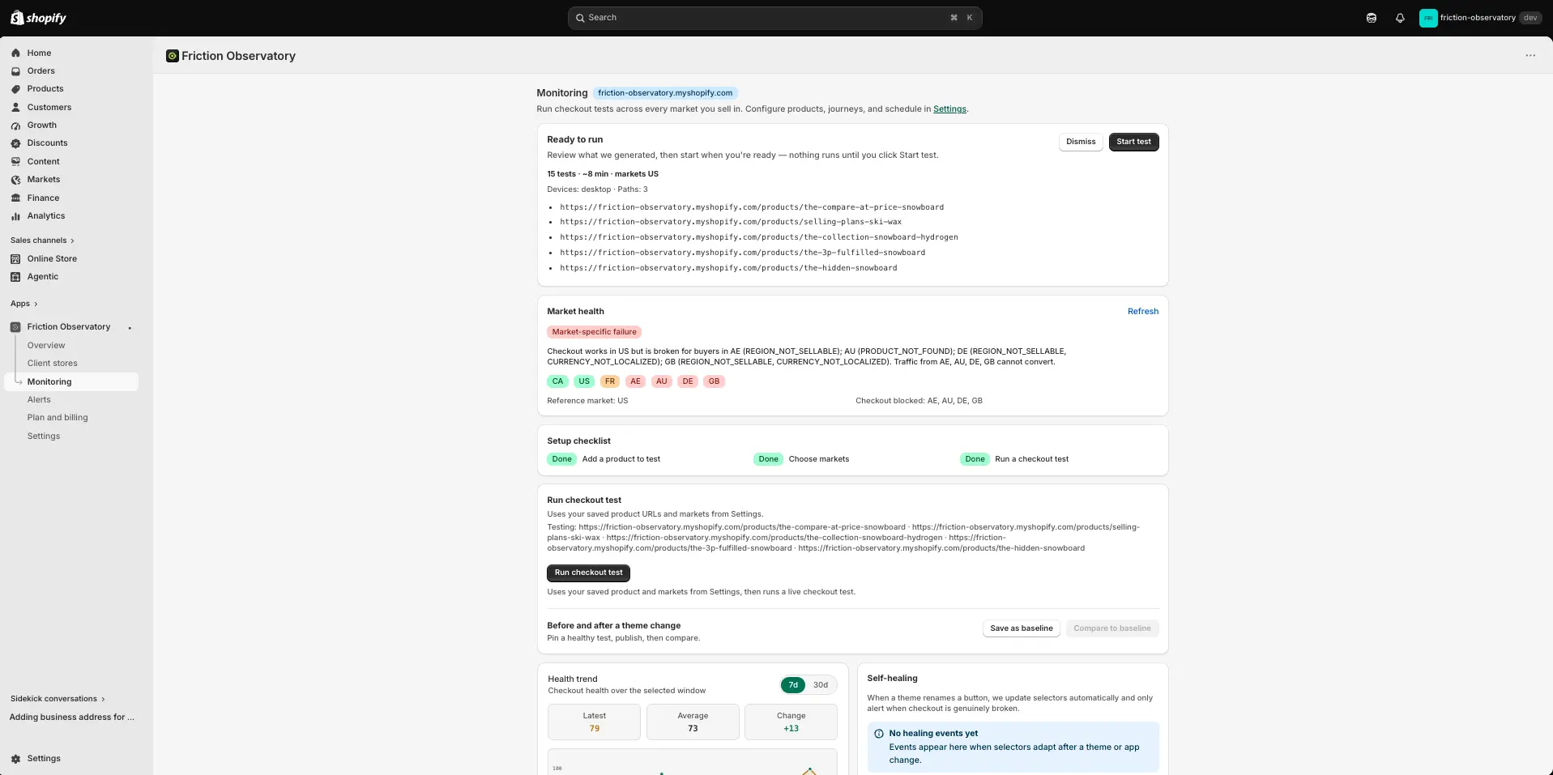Expand Sales channels section
The width and height of the screenshot is (1553, 775).
click(42, 241)
